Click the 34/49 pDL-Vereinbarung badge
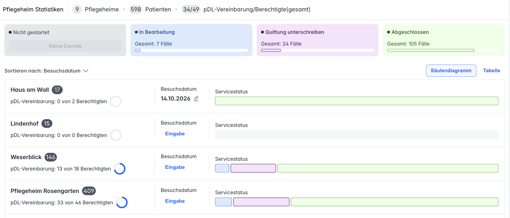The image size is (510, 218). pyautogui.click(x=191, y=9)
